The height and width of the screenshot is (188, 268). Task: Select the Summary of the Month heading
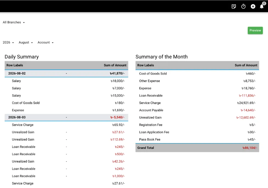(x=161, y=57)
